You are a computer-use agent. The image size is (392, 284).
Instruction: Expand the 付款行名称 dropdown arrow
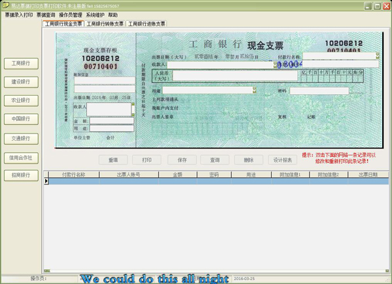377,56
